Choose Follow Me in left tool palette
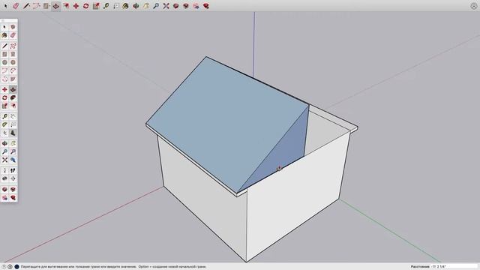 (x=13, y=97)
